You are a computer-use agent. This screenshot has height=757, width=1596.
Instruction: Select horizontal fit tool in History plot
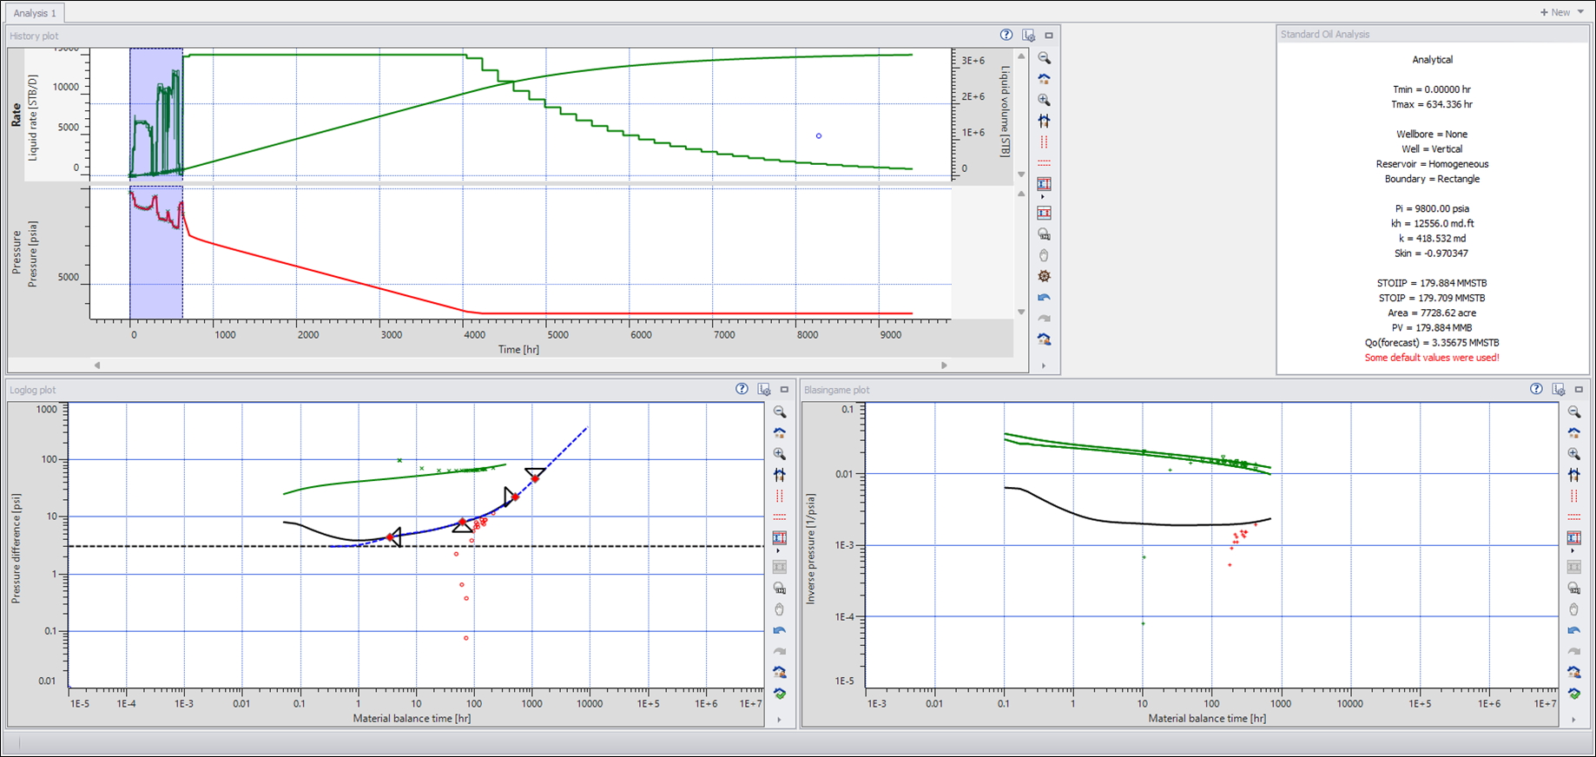pyautogui.click(x=1044, y=121)
